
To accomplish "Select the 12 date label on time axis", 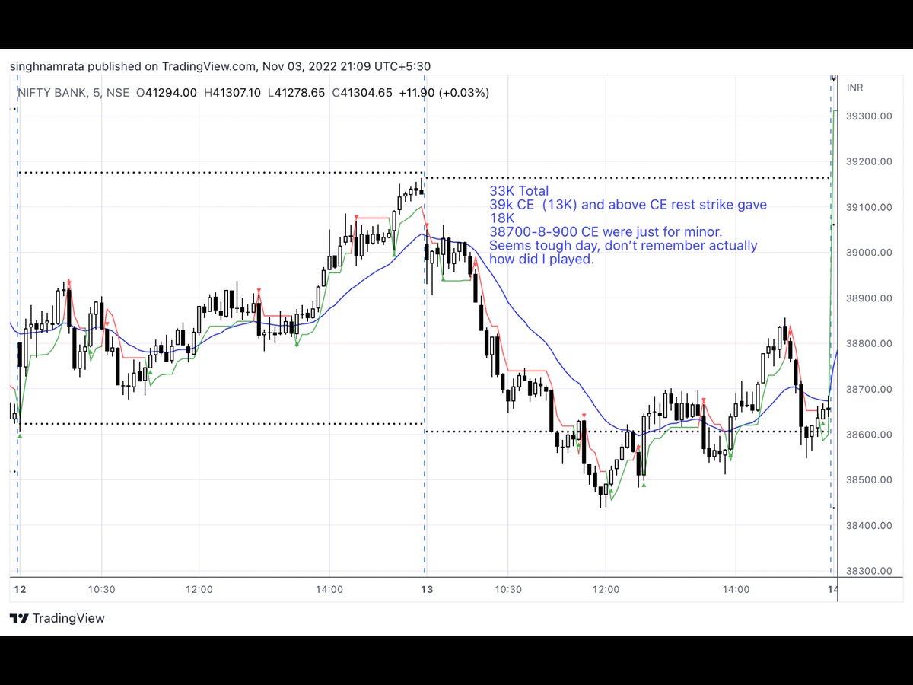I will click(19, 589).
